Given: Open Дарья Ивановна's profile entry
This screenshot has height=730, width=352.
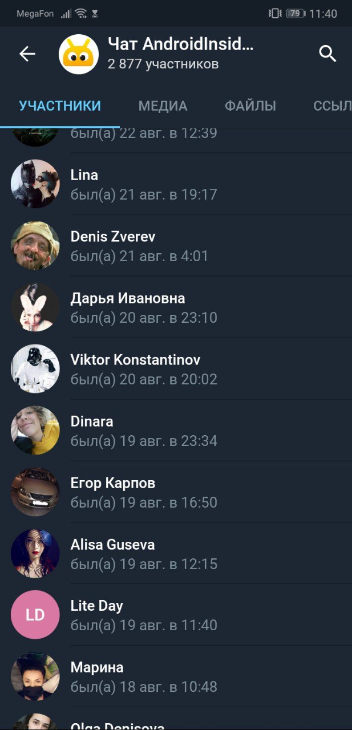Looking at the screenshot, I should click(x=176, y=307).
